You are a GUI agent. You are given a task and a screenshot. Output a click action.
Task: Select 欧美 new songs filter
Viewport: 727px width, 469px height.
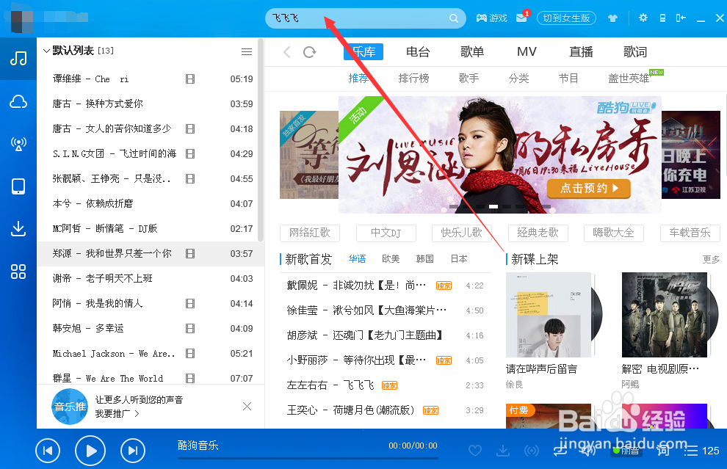[391, 259]
